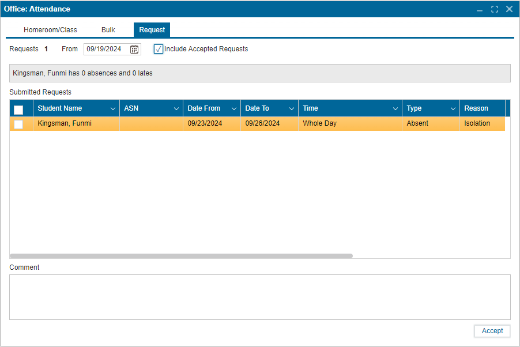Open the Date From column dropdown
520x347 pixels.
[x=234, y=109]
